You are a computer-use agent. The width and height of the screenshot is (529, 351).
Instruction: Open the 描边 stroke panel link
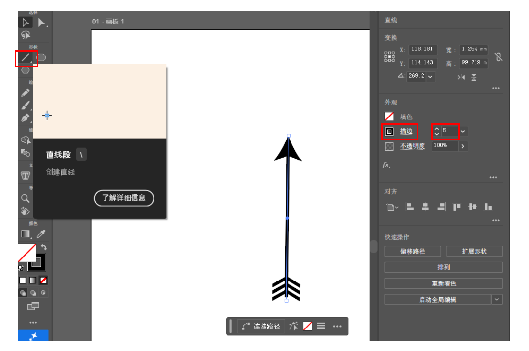click(x=406, y=131)
